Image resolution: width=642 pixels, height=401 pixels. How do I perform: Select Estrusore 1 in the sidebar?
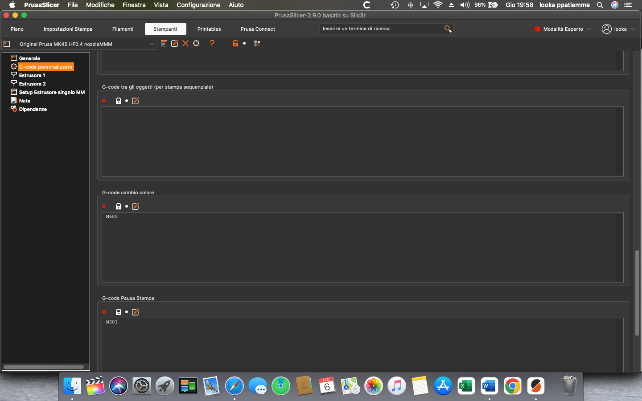click(32, 75)
